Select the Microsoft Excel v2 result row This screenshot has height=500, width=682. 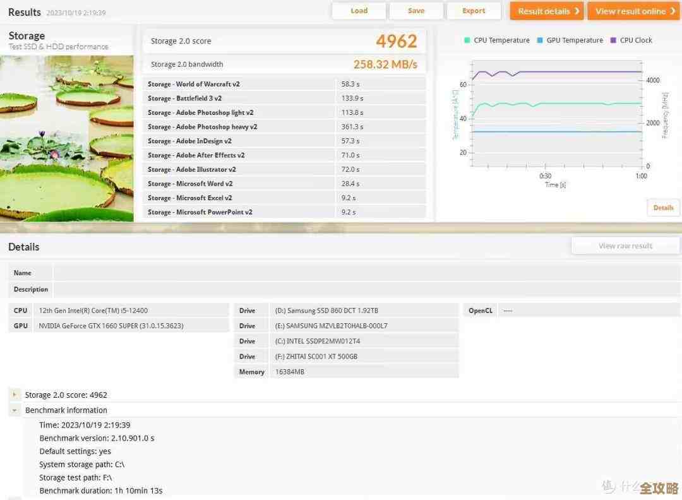pyautogui.click(x=285, y=198)
